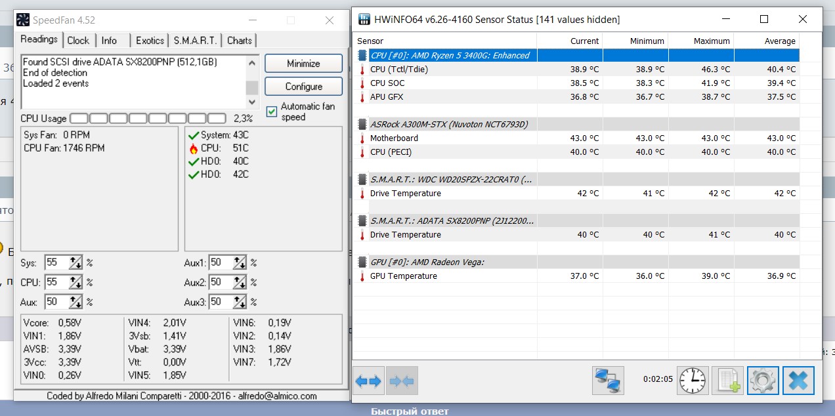Click the Maximum column header

tap(700, 41)
